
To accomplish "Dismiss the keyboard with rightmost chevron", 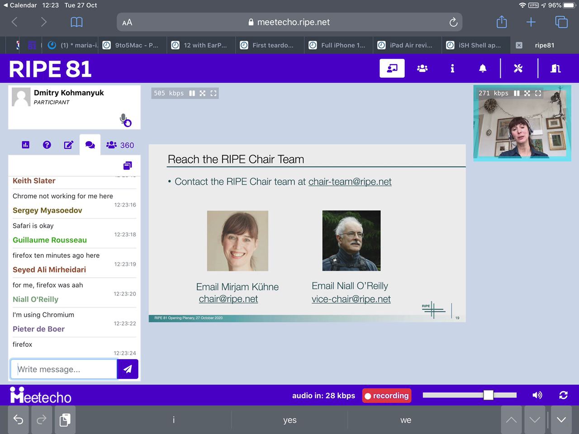I will (x=561, y=420).
